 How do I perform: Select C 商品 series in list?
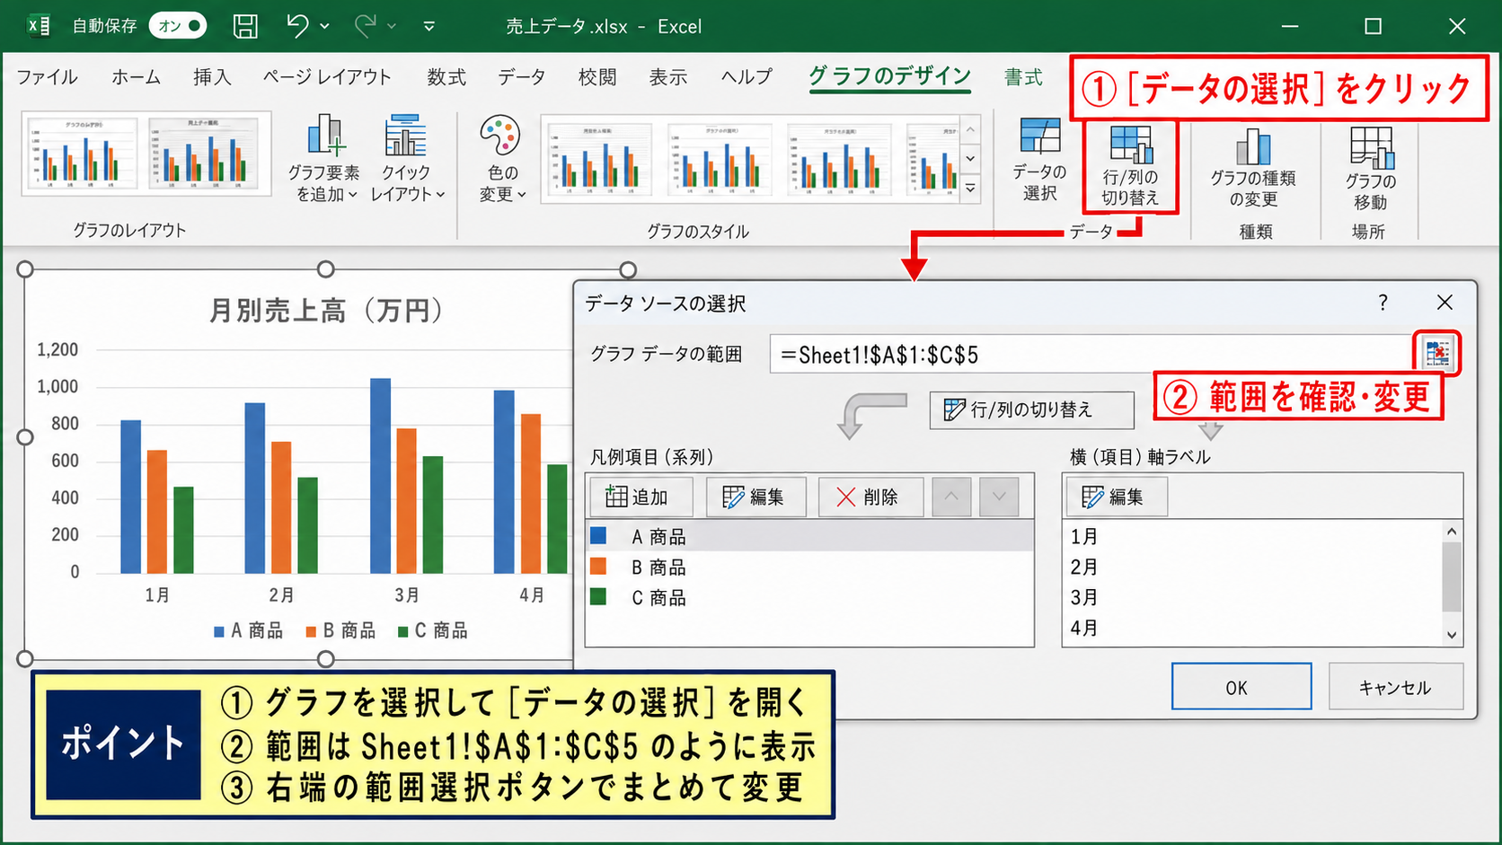point(809,597)
